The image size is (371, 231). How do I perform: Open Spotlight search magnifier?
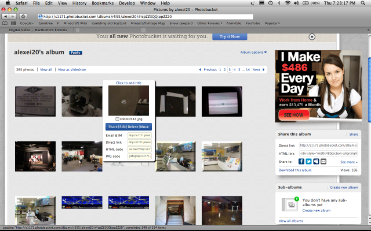(363, 3)
